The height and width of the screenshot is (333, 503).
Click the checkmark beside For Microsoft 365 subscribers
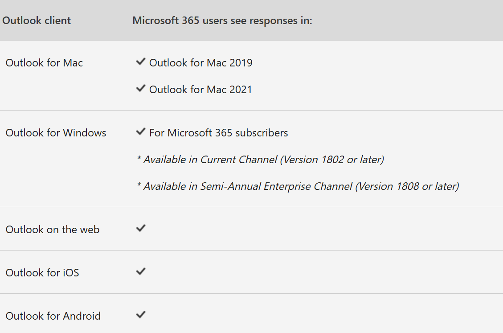[140, 132]
